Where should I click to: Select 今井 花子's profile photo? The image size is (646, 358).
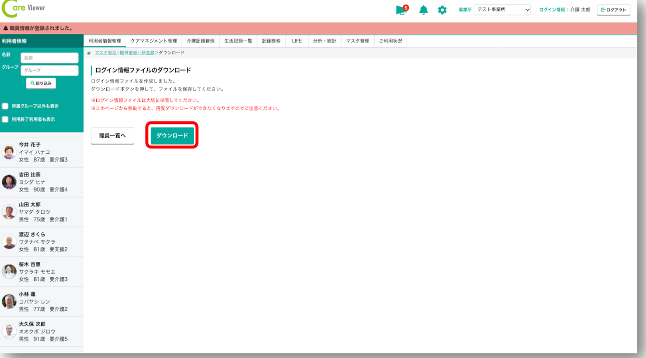[9, 152]
